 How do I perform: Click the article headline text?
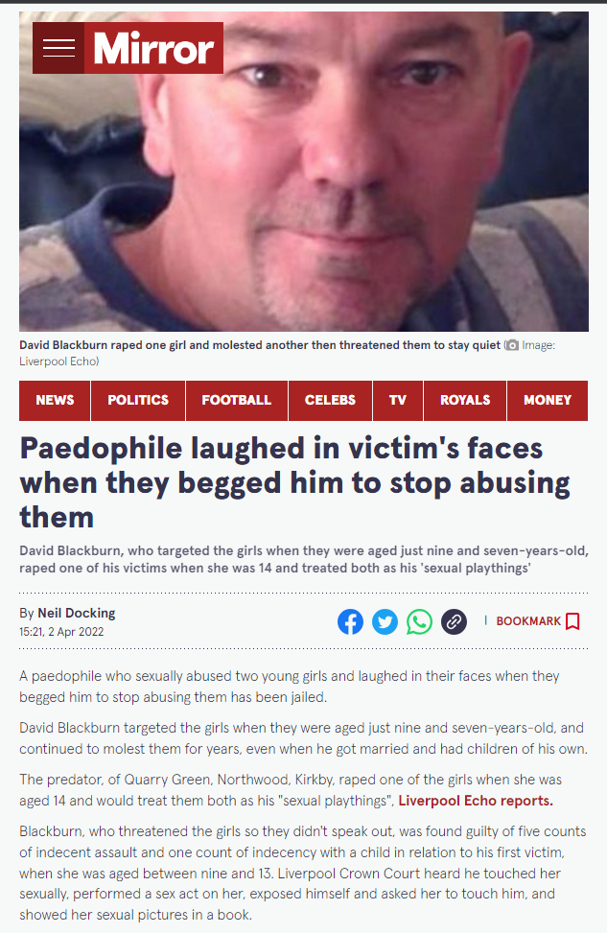pyautogui.click(x=294, y=482)
